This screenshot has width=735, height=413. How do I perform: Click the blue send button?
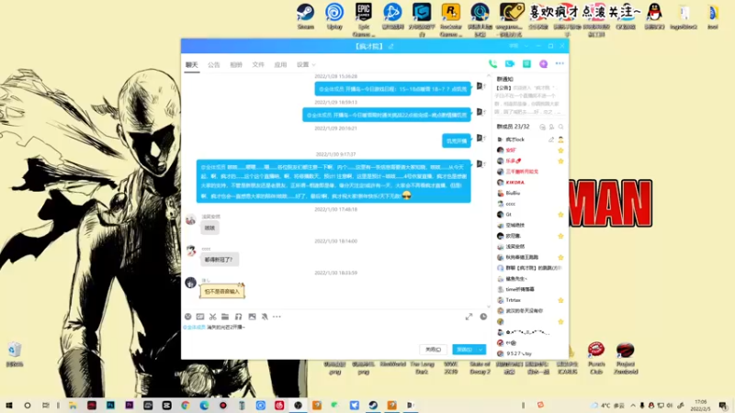(x=465, y=350)
